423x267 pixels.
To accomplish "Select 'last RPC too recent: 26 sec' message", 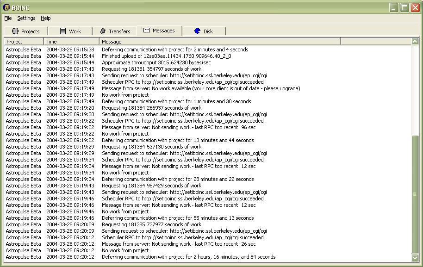I will 179,244.
